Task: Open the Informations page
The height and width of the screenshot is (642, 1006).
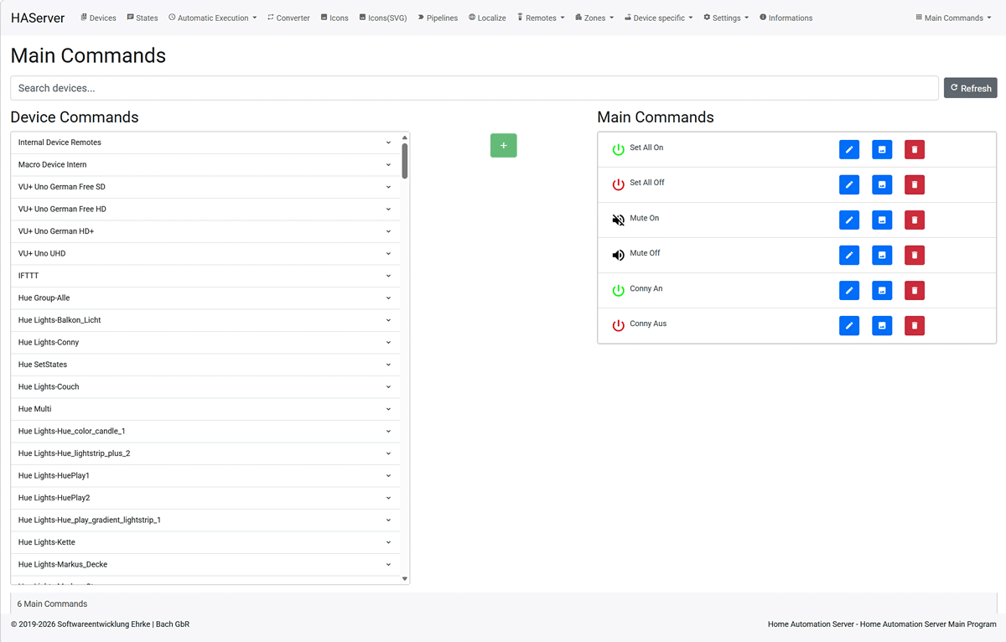Action: tap(786, 18)
